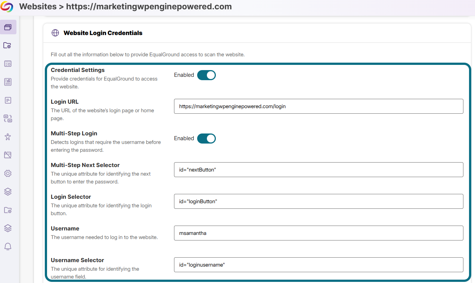Click the "identifying the next button" description

coord(101,178)
